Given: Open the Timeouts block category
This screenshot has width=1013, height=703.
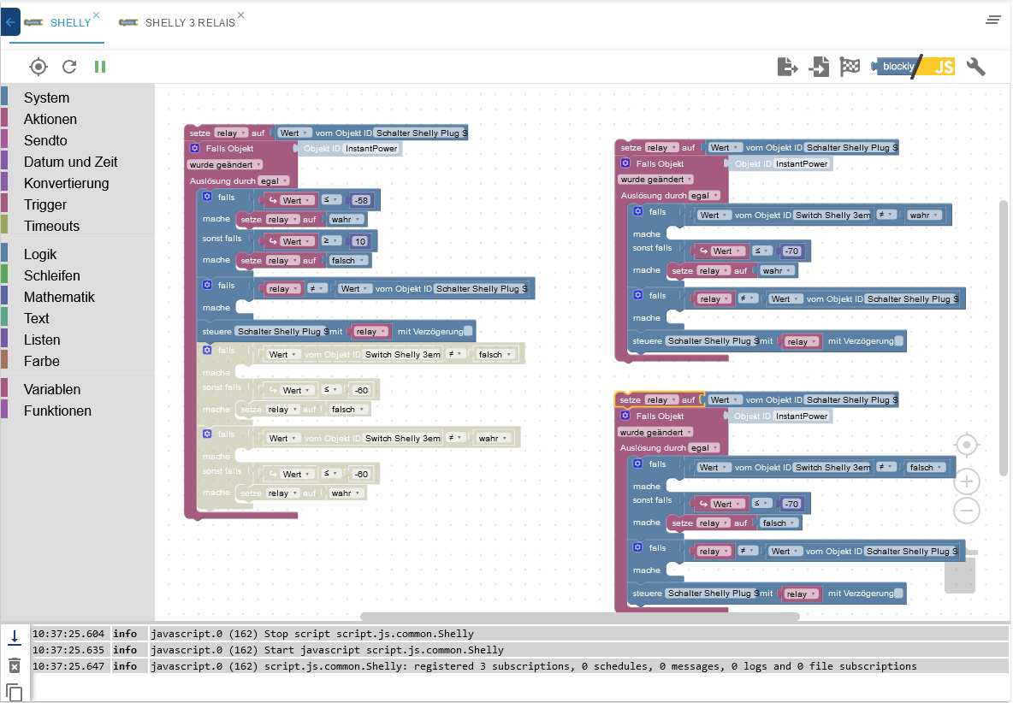Looking at the screenshot, I should [x=51, y=226].
